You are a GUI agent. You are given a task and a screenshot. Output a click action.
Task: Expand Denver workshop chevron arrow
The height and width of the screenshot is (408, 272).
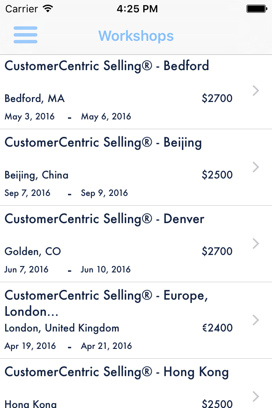pyautogui.click(x=256, y=244)
